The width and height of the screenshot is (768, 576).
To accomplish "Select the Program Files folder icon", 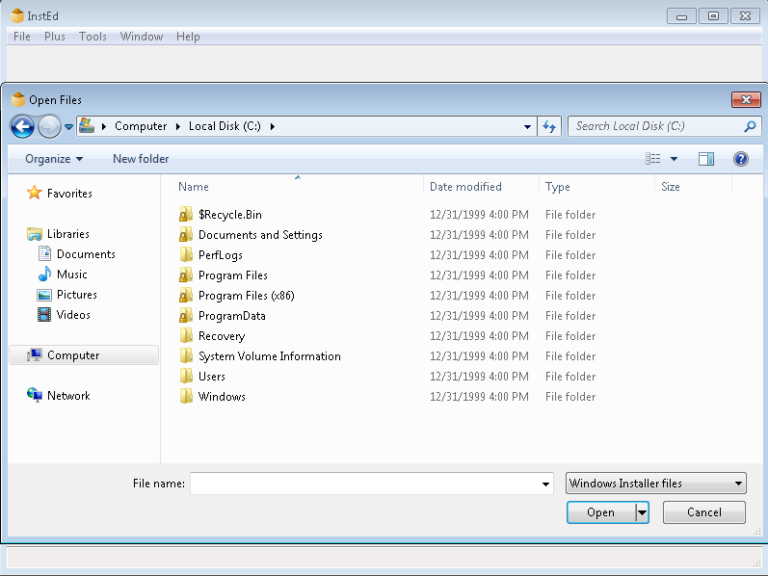I will (186, 275).
